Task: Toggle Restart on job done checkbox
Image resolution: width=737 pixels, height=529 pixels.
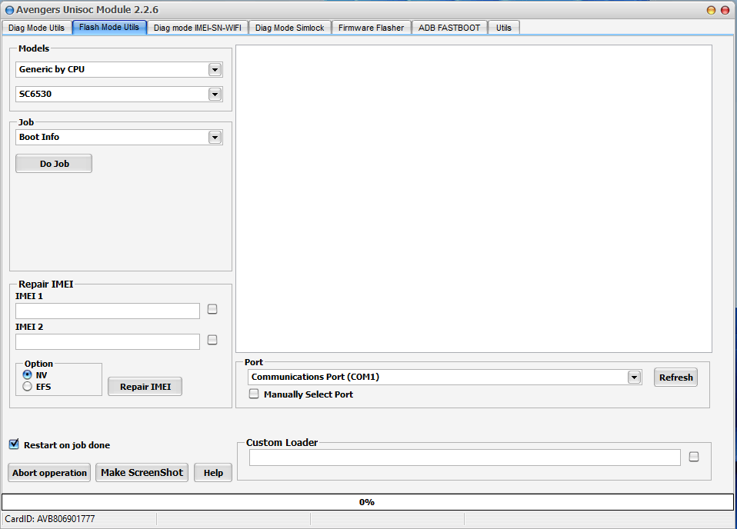Action: pos(14,444)
